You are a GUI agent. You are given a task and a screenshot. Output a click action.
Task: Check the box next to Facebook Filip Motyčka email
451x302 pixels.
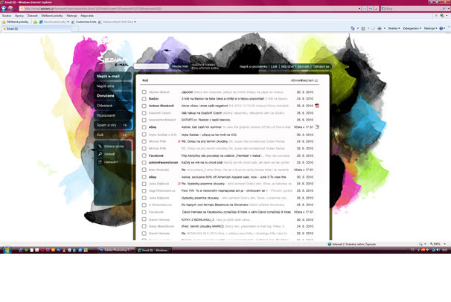(144, 155)
